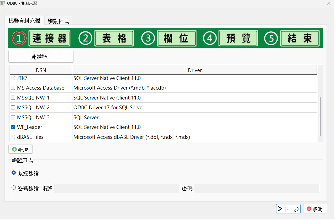The height and width of the screenshot is (221, 336).
Task: Click the 連結器... button
Action: [x=41, y=57]
